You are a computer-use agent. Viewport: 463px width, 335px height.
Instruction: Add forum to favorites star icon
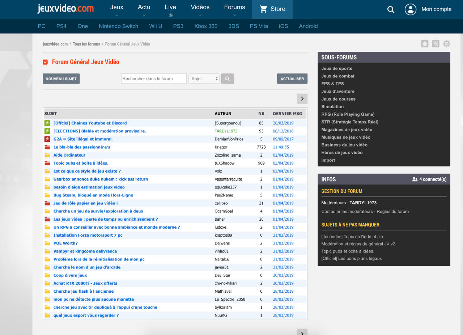425,44
